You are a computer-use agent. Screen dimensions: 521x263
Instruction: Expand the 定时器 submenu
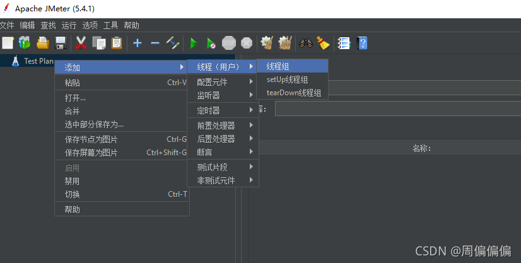(x=223, y=110)
